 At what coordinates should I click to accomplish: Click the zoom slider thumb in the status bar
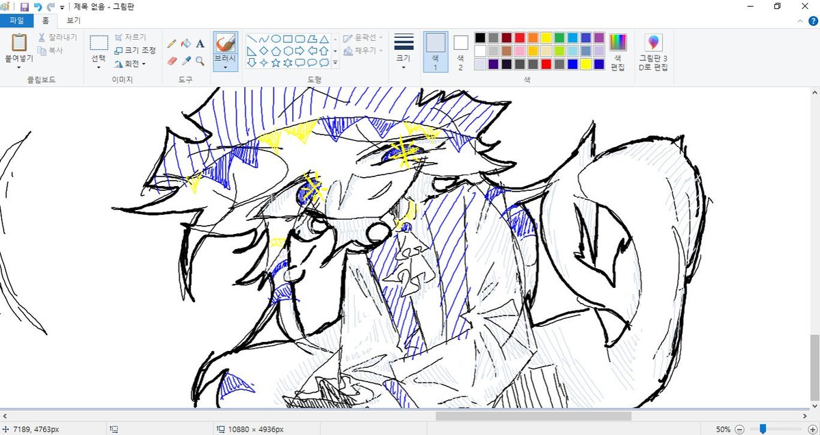pos(763,430)
